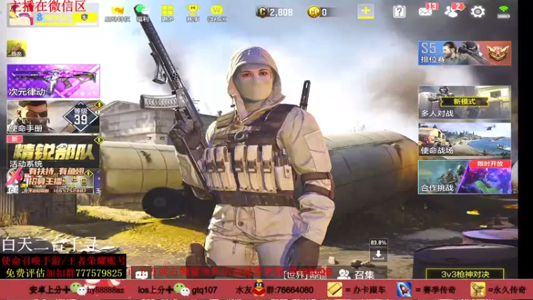Click the 新模式 new mode tag
Screen dimensions: 533x300
click(x=464, y=101)
